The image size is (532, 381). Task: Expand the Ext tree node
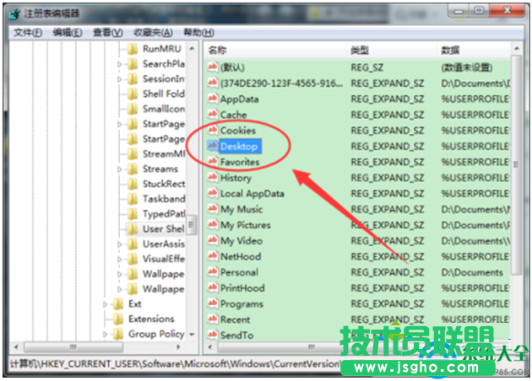tap(106, 304)
